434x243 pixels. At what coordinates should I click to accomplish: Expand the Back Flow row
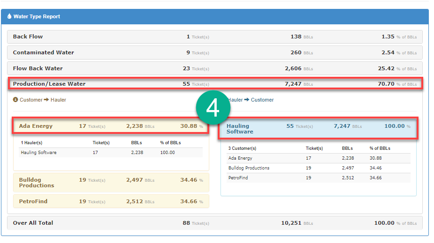(215, 37)
